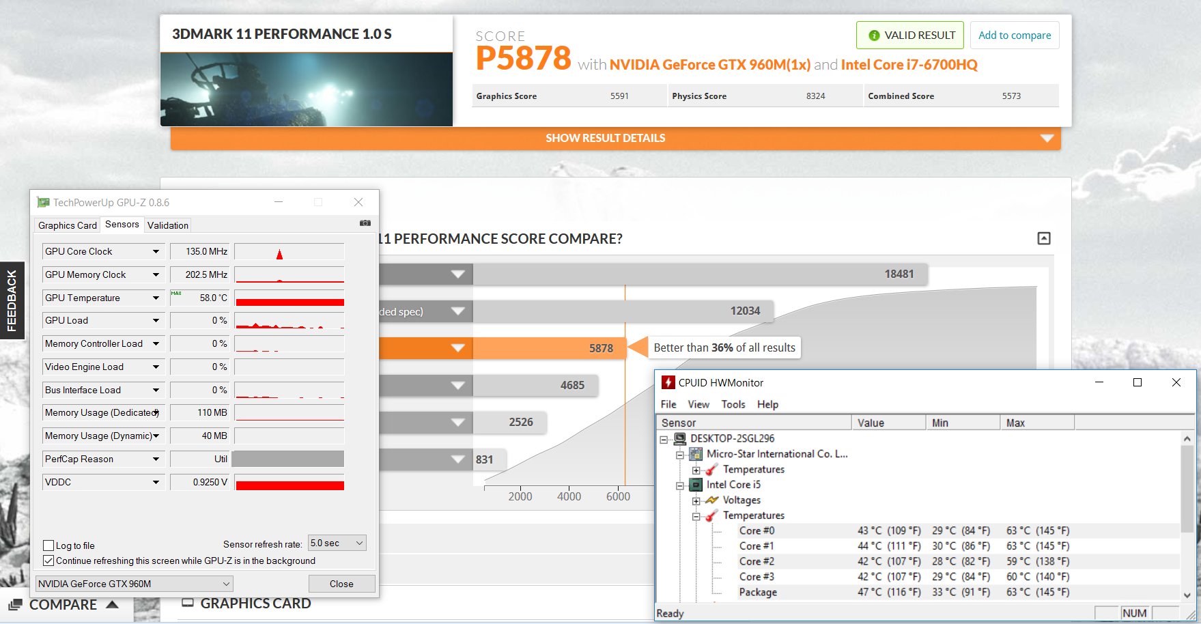
Task: Click the GPU-Z screenshot camera icon
Action: coord(365,223)
